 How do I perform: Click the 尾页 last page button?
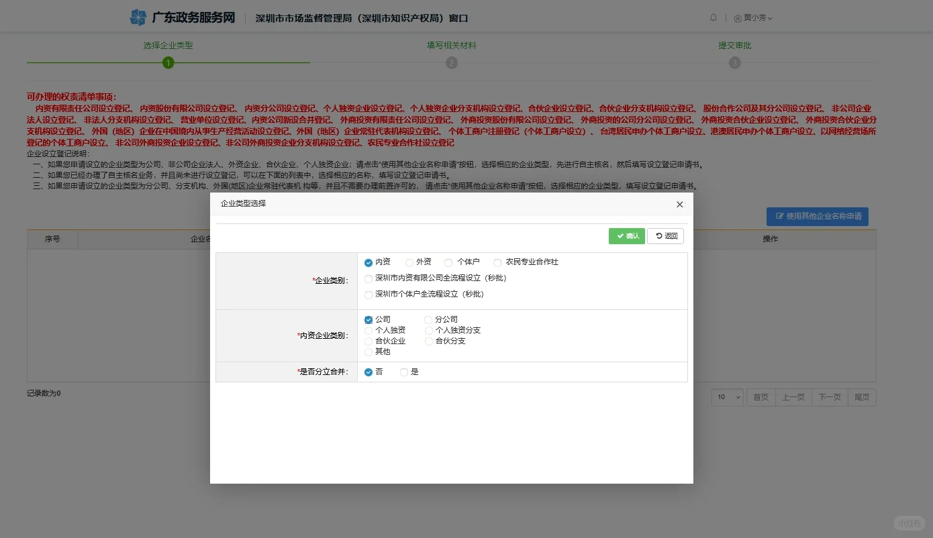862,397
